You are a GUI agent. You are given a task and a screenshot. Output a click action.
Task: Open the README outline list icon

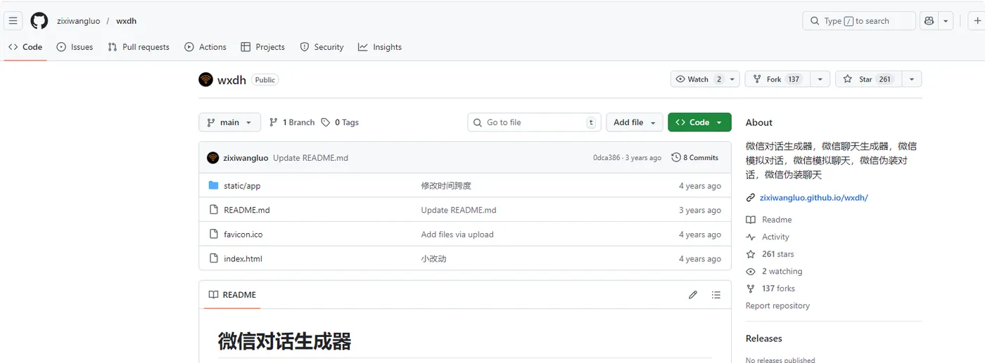716,295
